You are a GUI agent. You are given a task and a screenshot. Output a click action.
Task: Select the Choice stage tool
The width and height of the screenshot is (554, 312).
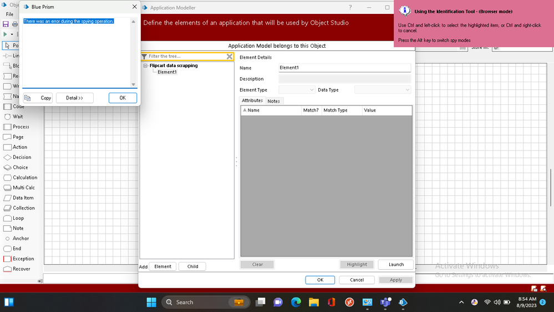coord(20,167)
